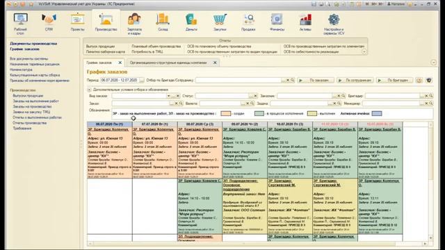Click the По сотрудникам button
Image resolution: width=445 pixels, height=250 pixels.
(x=355, y=81)
